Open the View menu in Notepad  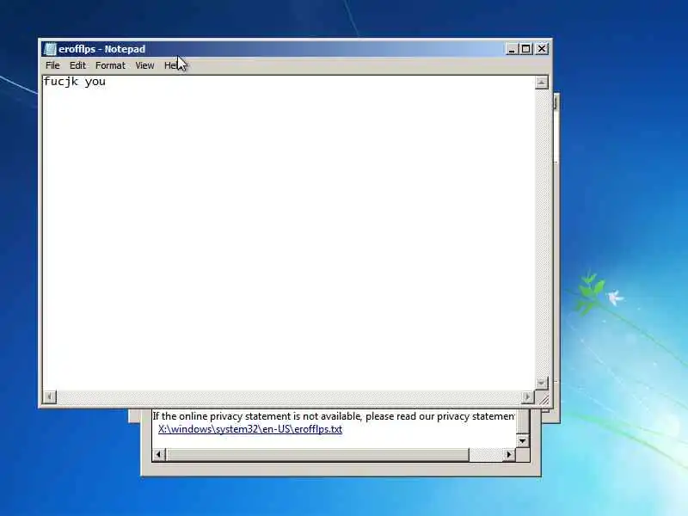[x=144, y=65]
